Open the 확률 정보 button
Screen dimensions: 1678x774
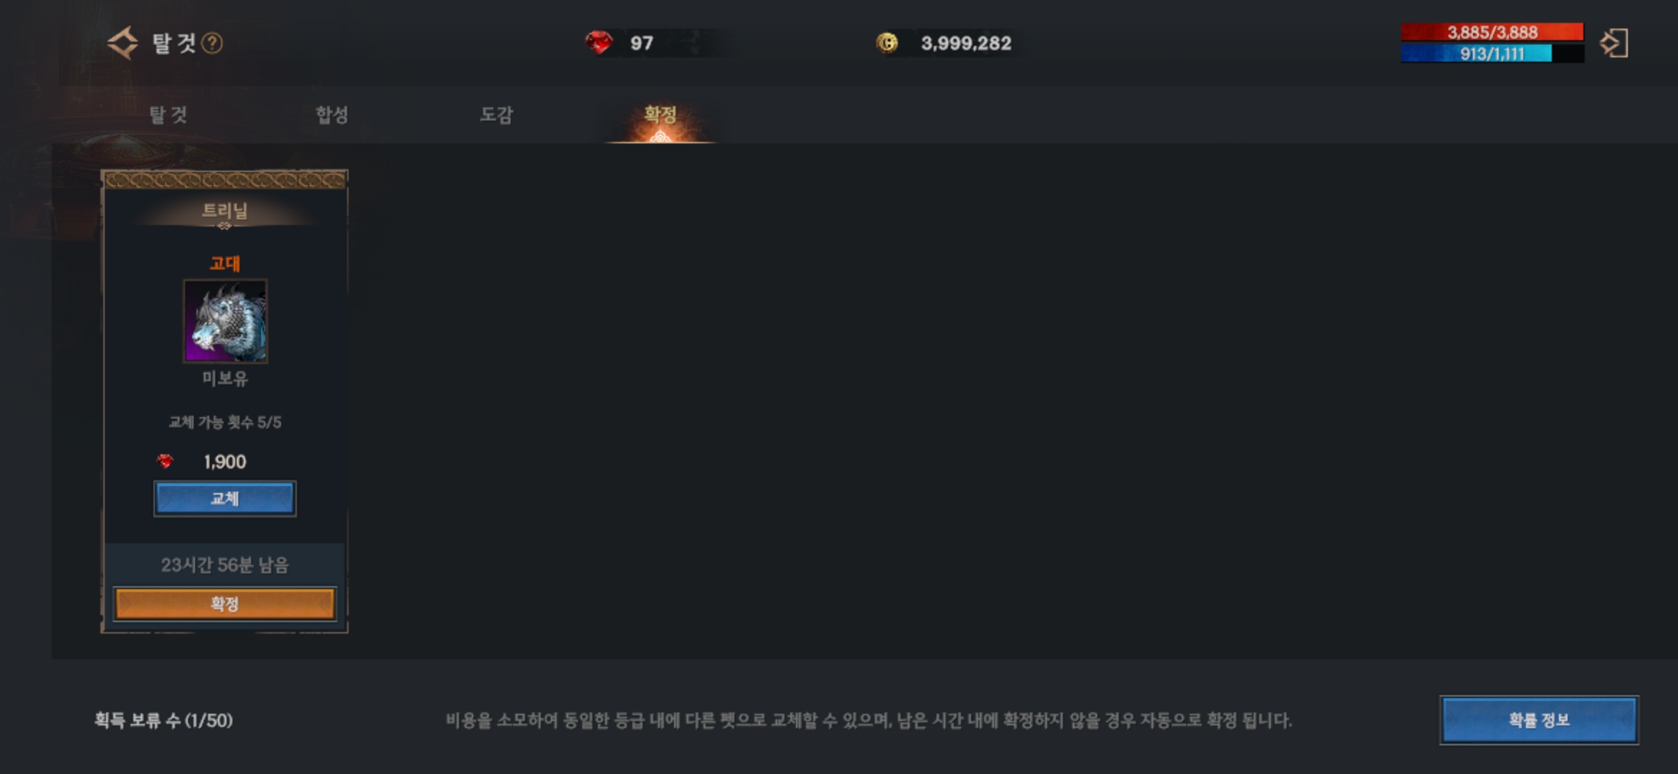1539,720
